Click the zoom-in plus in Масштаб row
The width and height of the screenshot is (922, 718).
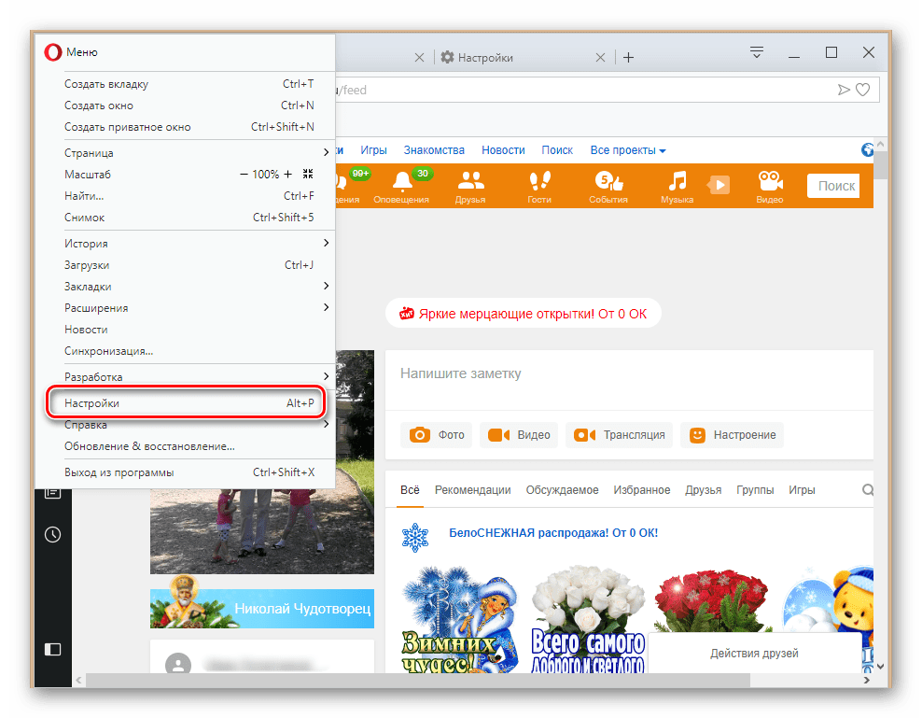tap(287, 175)
